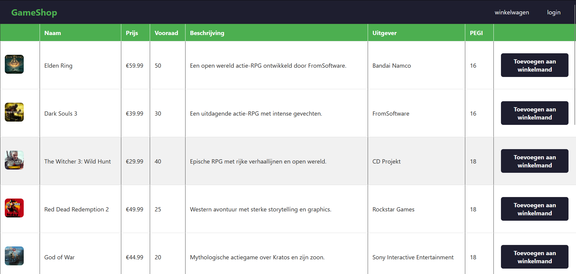Click the Mythologische actiegame description text
This screenshot has width=576, height=274.
tap(257, 257)
